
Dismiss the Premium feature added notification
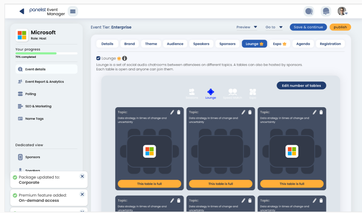(x=82, y=194)
